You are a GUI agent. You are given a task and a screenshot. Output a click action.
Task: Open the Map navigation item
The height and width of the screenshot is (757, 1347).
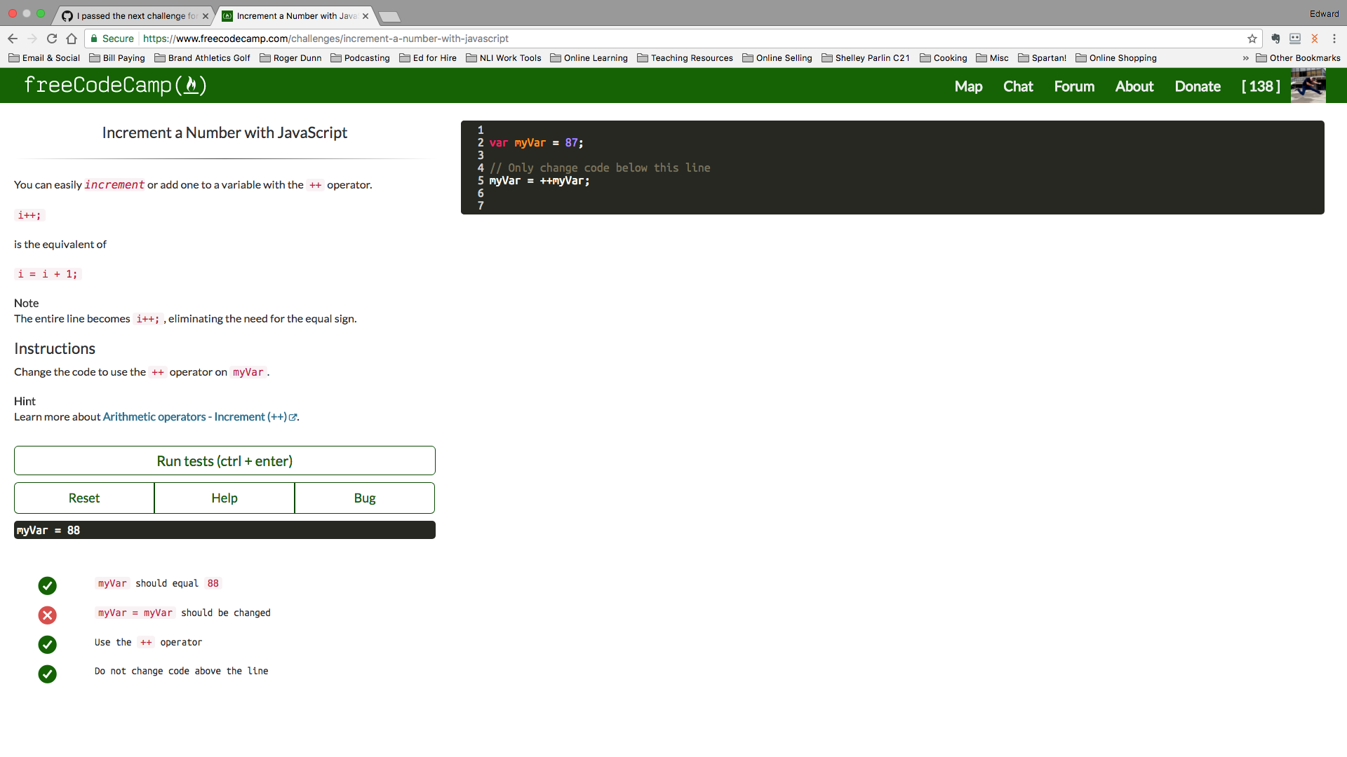[x=968, y=86]
